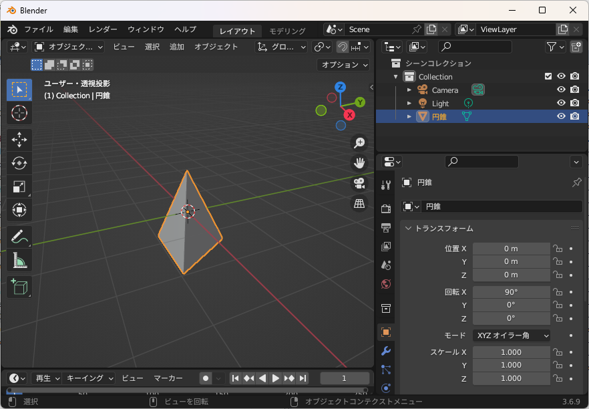Expand the 円錐 tree item

coord(409,116)
